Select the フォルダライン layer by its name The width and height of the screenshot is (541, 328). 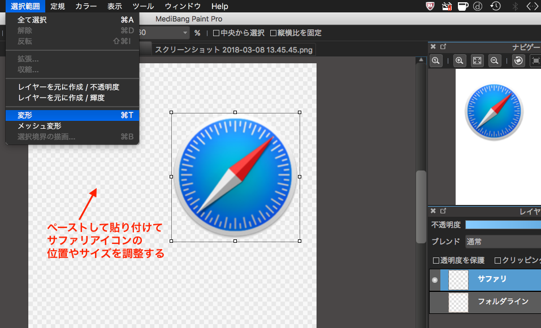pyautogui.click(x=503, y=301)
